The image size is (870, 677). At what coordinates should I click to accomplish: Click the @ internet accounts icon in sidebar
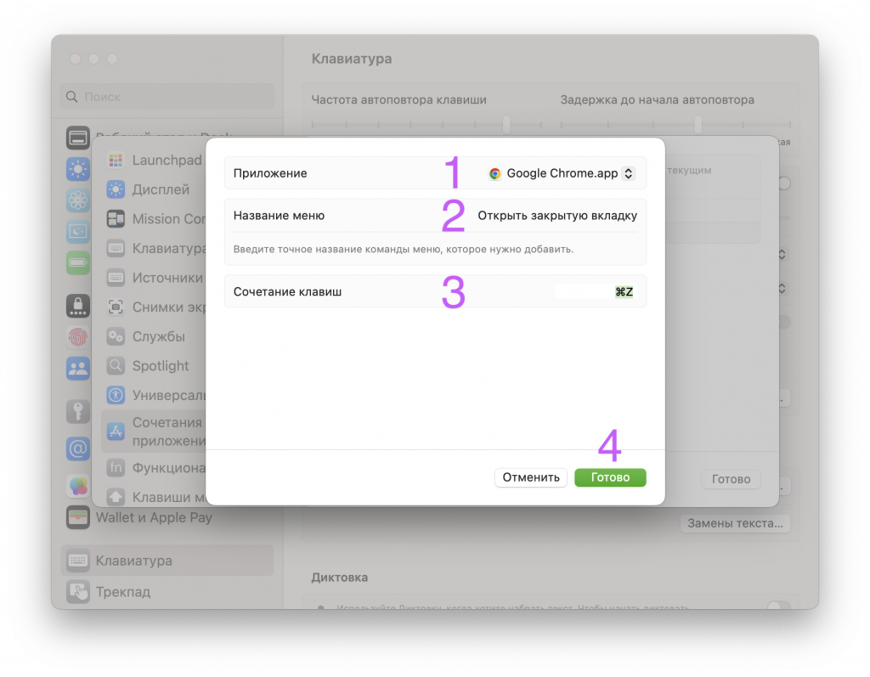[77, 449]
